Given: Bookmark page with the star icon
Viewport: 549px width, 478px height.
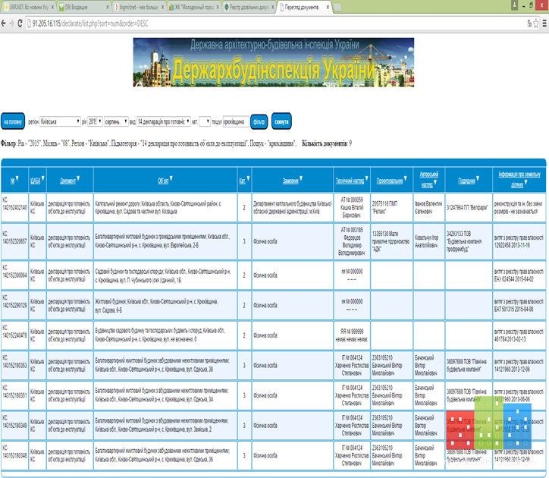Looking at the screenshot, I should pyautogui.click(x=535, y=24).
